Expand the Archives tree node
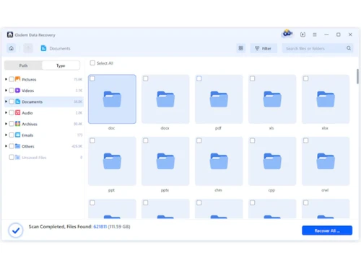This screenshot has width=361, height=270. click(x=6, y=124)
